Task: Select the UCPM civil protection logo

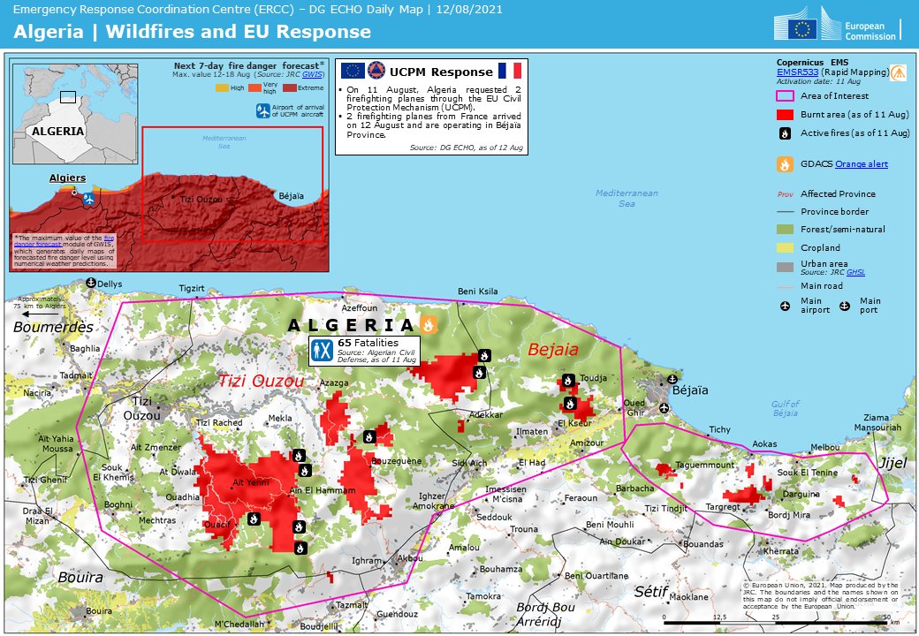Action: point(376,70)
